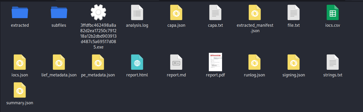
Task: Click the 'summary.json' filename label
Action: [x=20, y=103]
